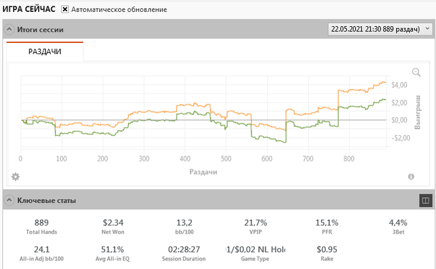This screenshot has width=436, height=269.
Task: Toggle the Автоматическое обновление checkbox
Action: click(65, 10)
